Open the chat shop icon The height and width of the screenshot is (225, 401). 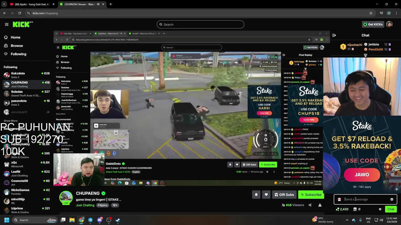[x=355, y=209]
